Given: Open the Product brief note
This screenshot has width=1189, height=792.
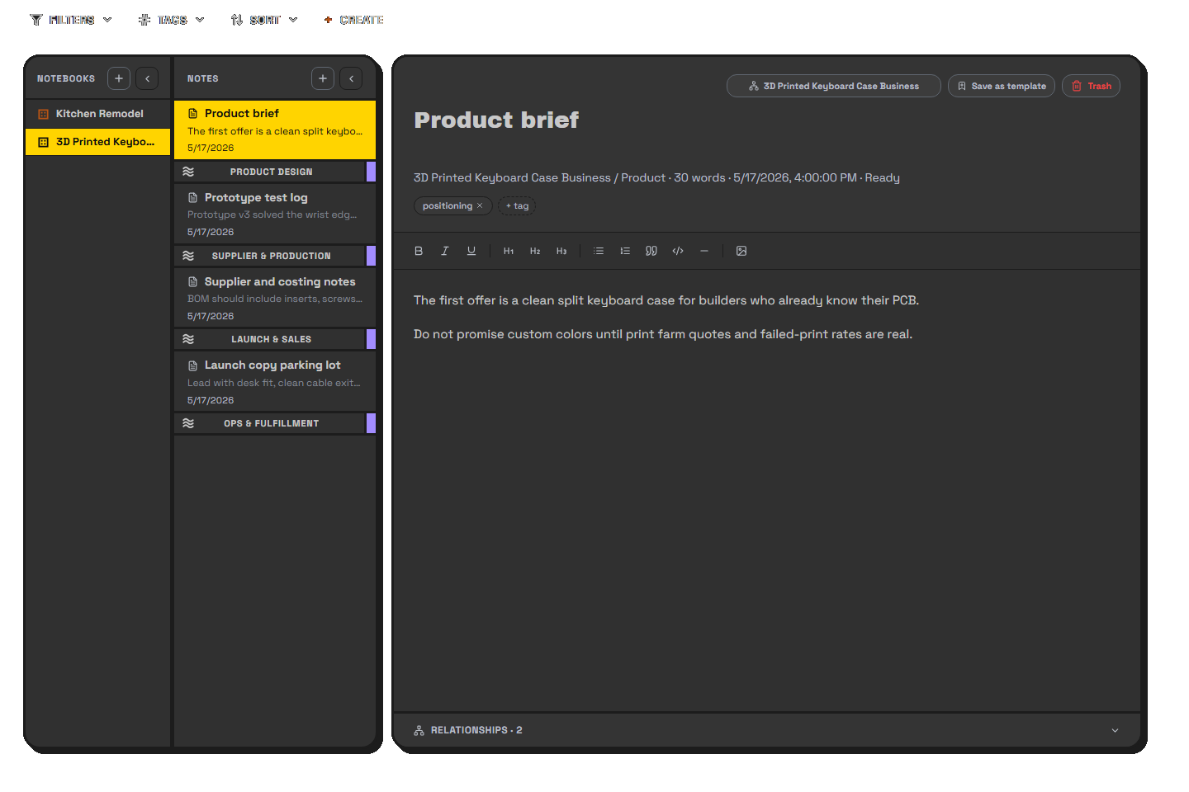Looking at the screenshot, I should click(x=275, y=130).
